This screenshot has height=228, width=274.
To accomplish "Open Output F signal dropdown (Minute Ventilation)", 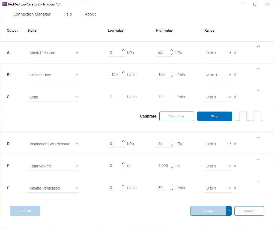I will pyautogui.click(x=53, y=188).
